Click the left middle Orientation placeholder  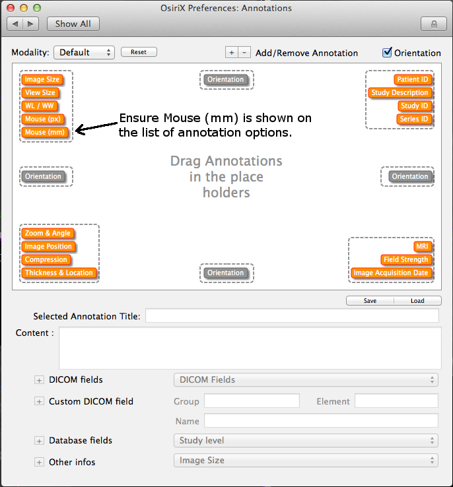(x=43, y=176)
